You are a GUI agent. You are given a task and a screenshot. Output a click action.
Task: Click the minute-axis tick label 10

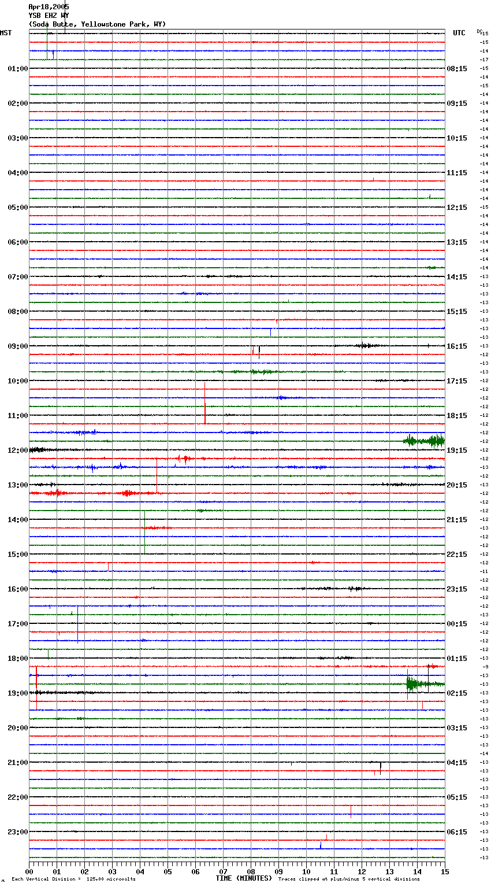[x=306, y=871]
